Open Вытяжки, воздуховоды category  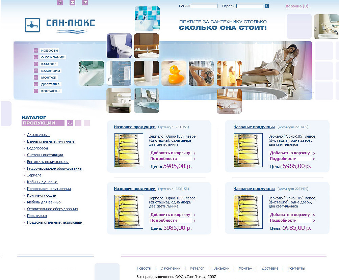point(48,162)
